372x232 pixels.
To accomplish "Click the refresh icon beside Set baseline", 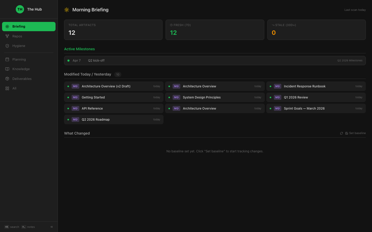I will [x=341, y=133].
